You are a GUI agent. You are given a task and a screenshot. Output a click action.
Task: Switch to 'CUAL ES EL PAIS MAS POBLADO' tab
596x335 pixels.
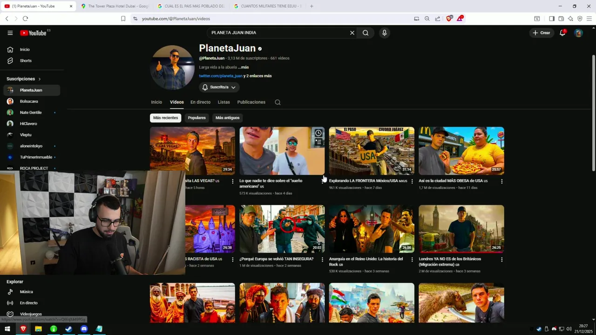191,6
